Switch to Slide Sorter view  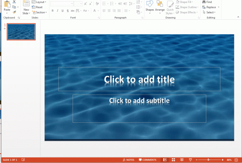pyautogui.click(x=173, y=160)
